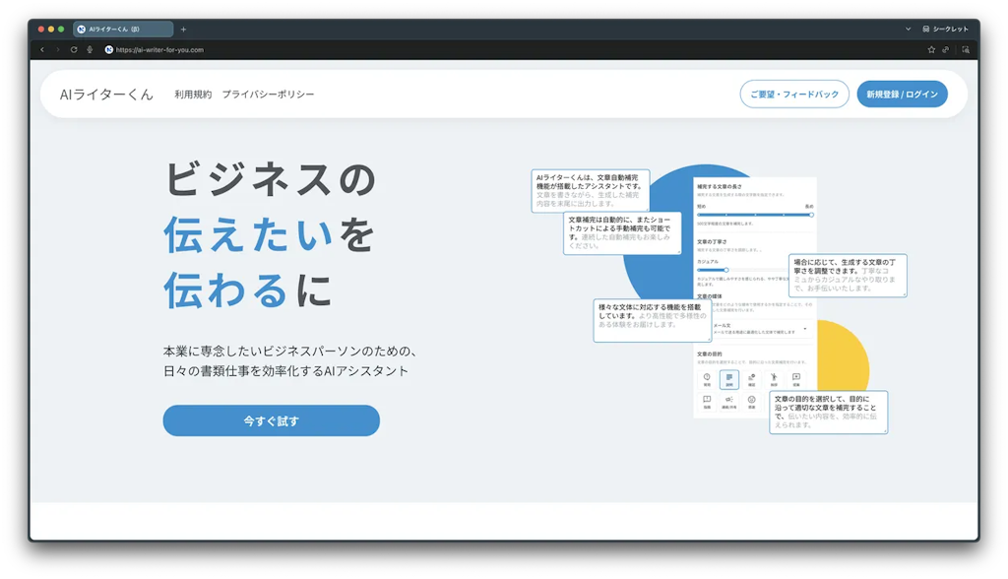Select the speech-bubble purpose icon

797,378
